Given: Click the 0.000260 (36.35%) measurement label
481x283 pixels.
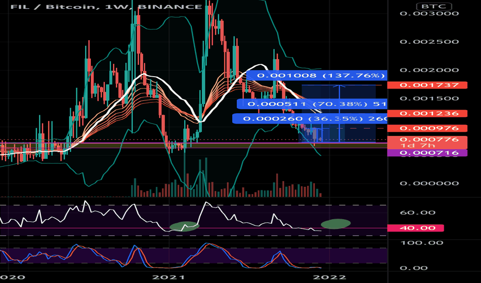Looking at the screenshot, I should [310, 118].
